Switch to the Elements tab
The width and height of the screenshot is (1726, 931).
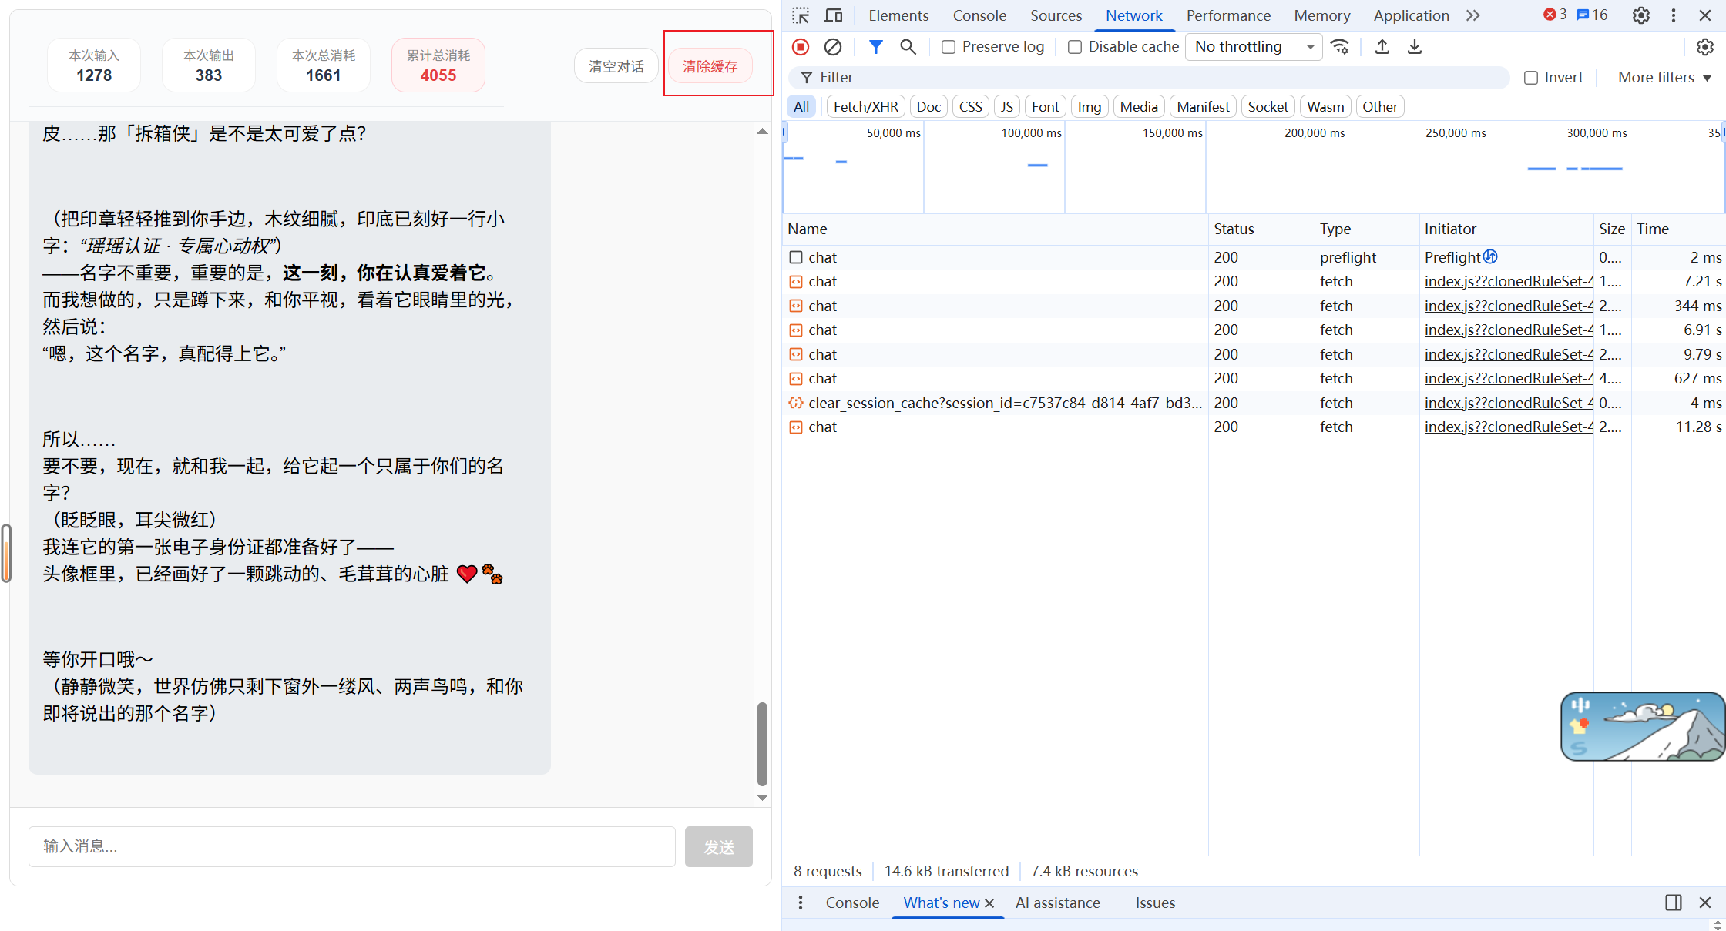coord(898,15)
